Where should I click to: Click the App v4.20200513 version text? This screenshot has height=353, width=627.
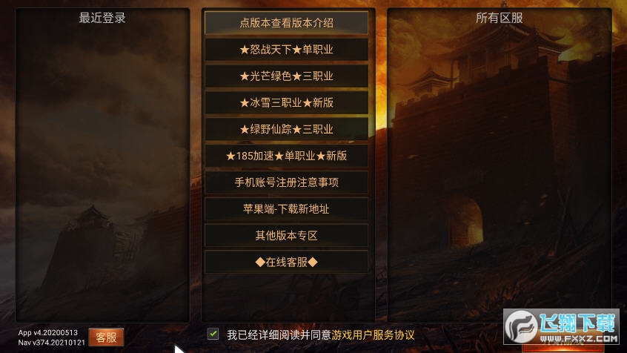coord(48,332)
